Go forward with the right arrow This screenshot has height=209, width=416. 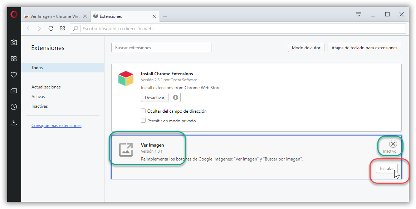click(x=39, y=29)
